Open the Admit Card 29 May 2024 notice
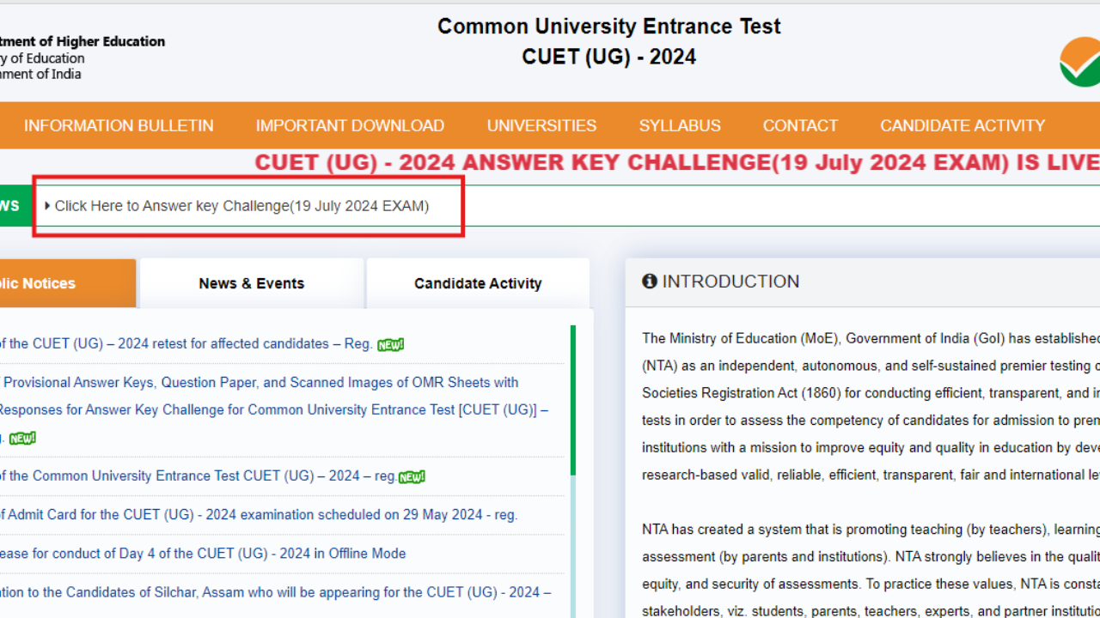Screen dimensions: 1100x618 pos(258,515)
